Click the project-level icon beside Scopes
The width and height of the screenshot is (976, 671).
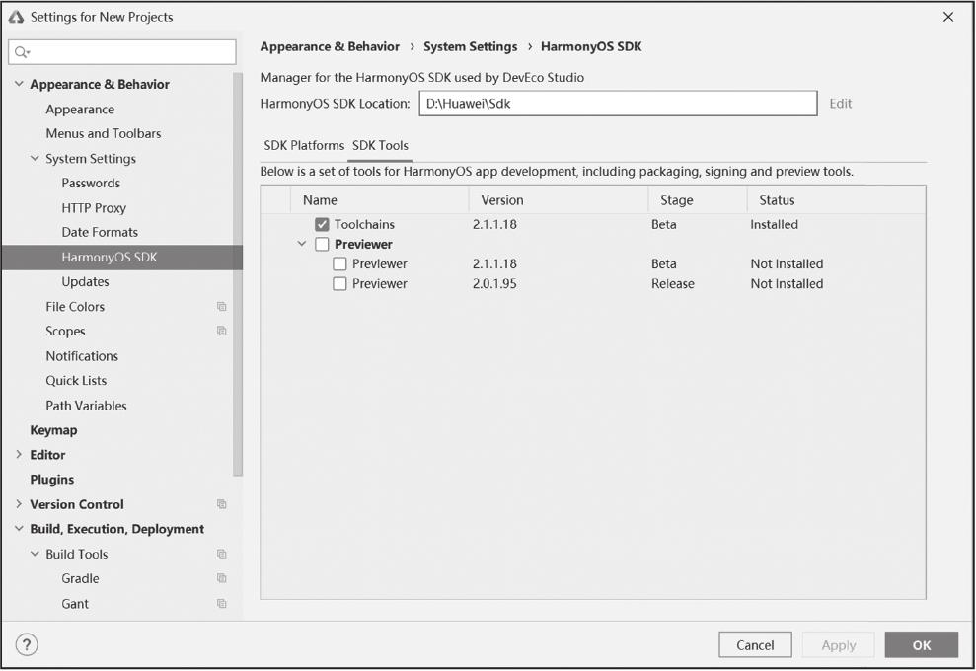pos(222,332)
